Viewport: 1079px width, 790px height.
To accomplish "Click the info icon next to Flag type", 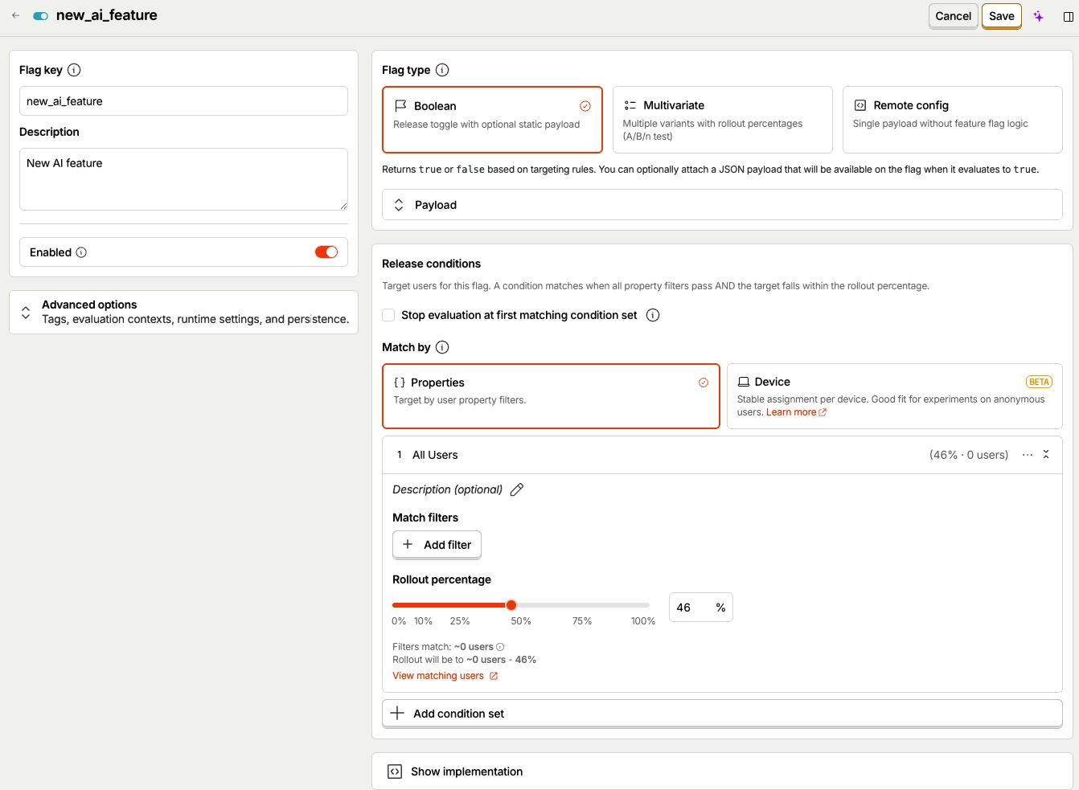I will coord(442,70).
